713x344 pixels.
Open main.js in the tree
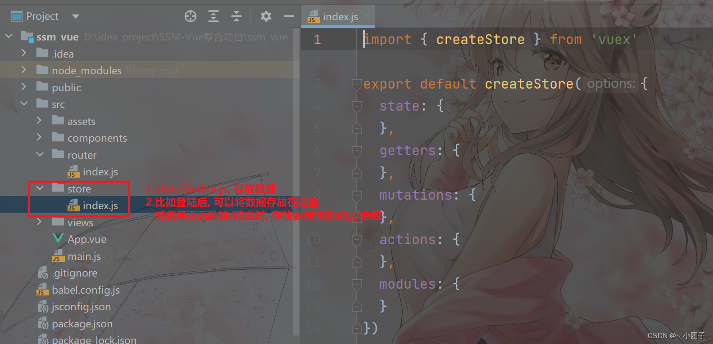pyautogui.click(x=84, y=256)
